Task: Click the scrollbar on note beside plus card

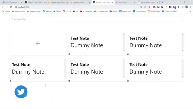Action: point(124,42)
